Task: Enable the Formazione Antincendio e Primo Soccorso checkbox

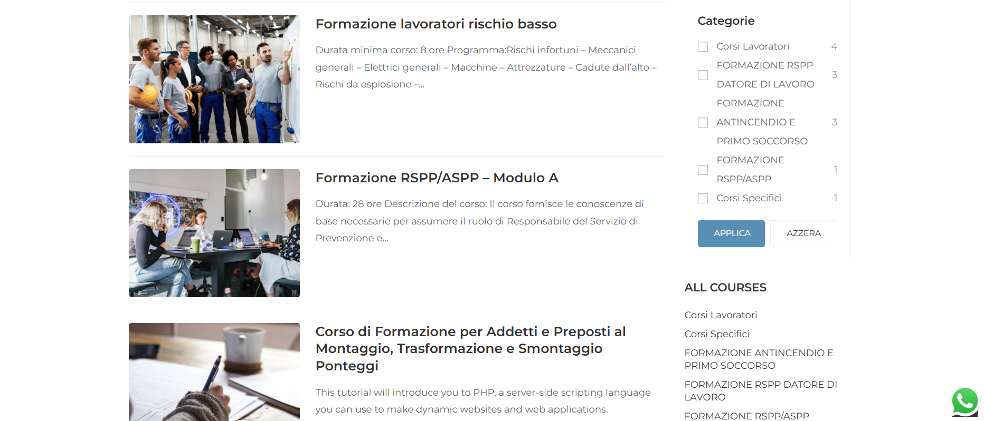Action: pyautogui.click(x=703, y=123)
